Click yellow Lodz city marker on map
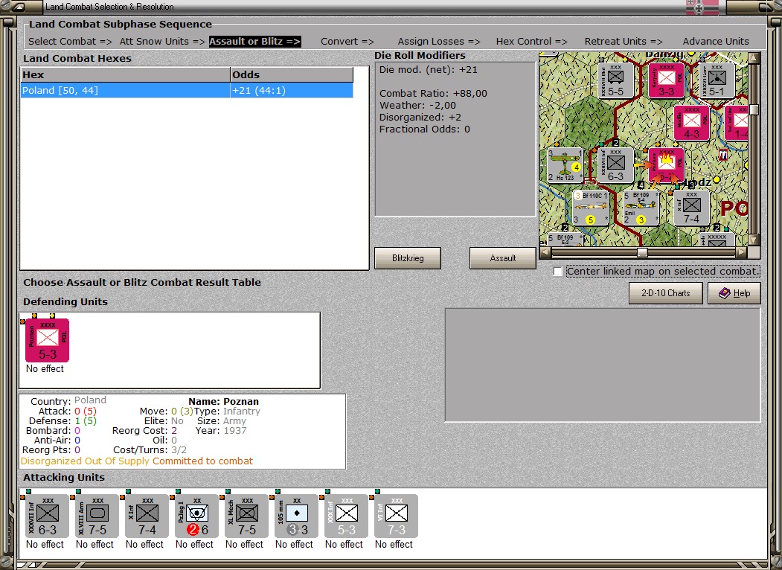Screen dimensions: 782x570 pos(717,179)
